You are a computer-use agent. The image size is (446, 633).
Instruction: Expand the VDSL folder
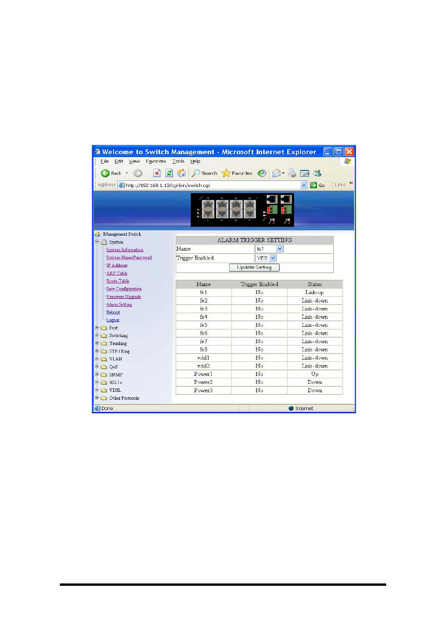(x=97, y=390)
